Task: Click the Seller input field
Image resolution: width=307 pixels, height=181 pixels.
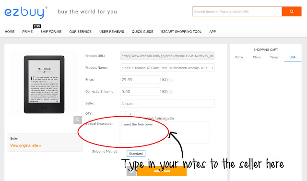Action: [x=167, y=103]
